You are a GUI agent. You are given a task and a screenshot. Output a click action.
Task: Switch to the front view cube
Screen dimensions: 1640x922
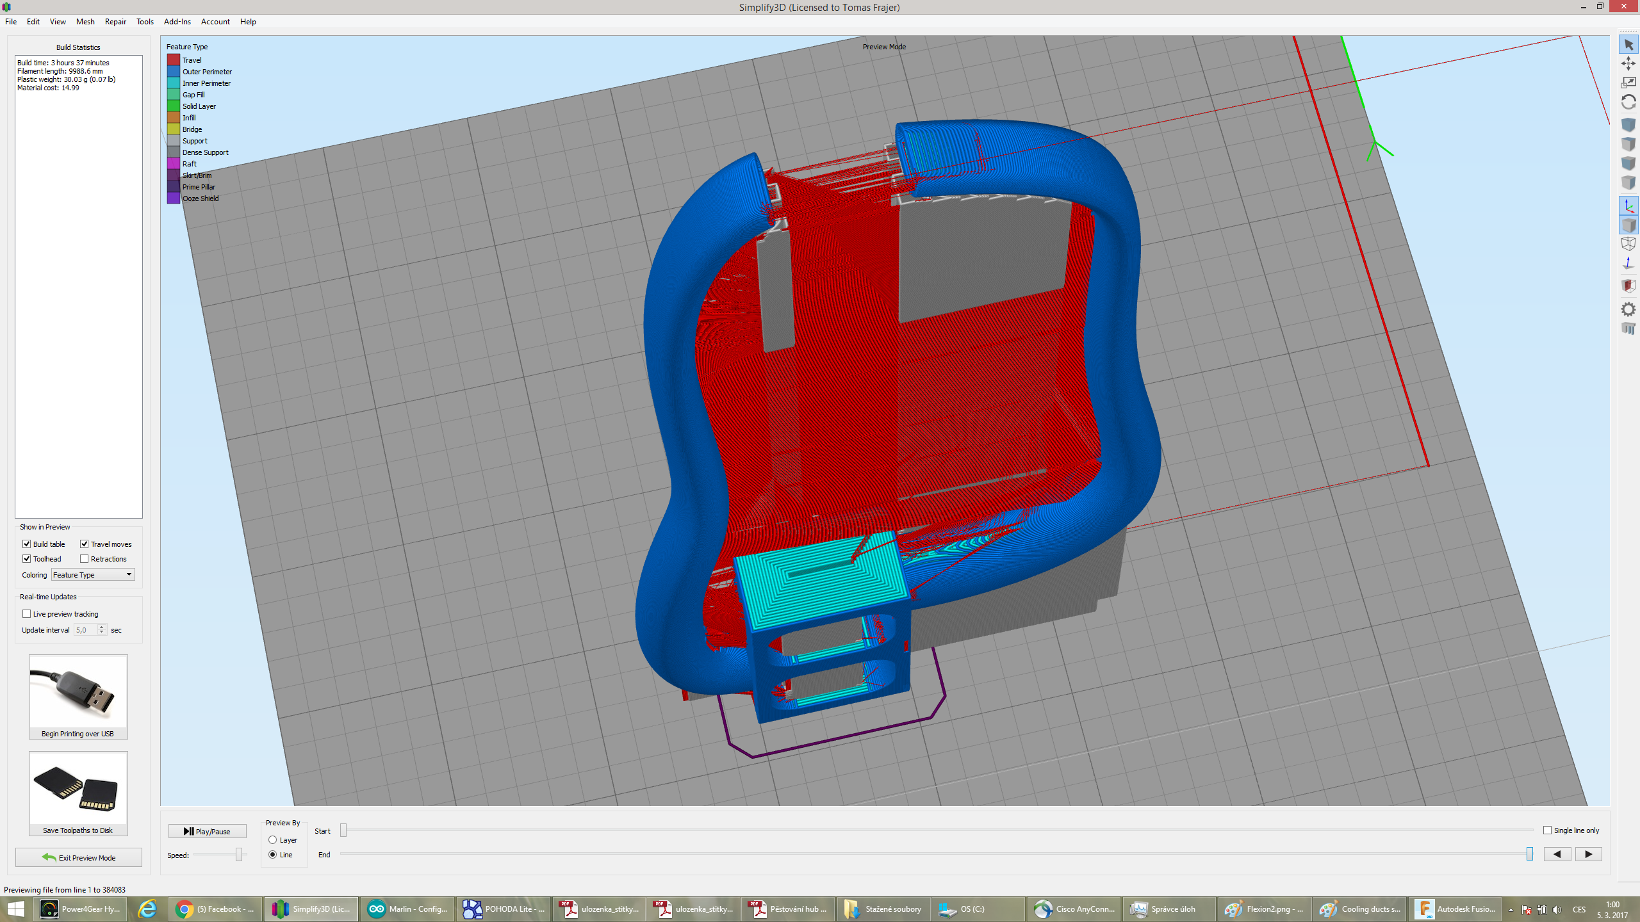pyautogui.click(x=1628, y=144)
